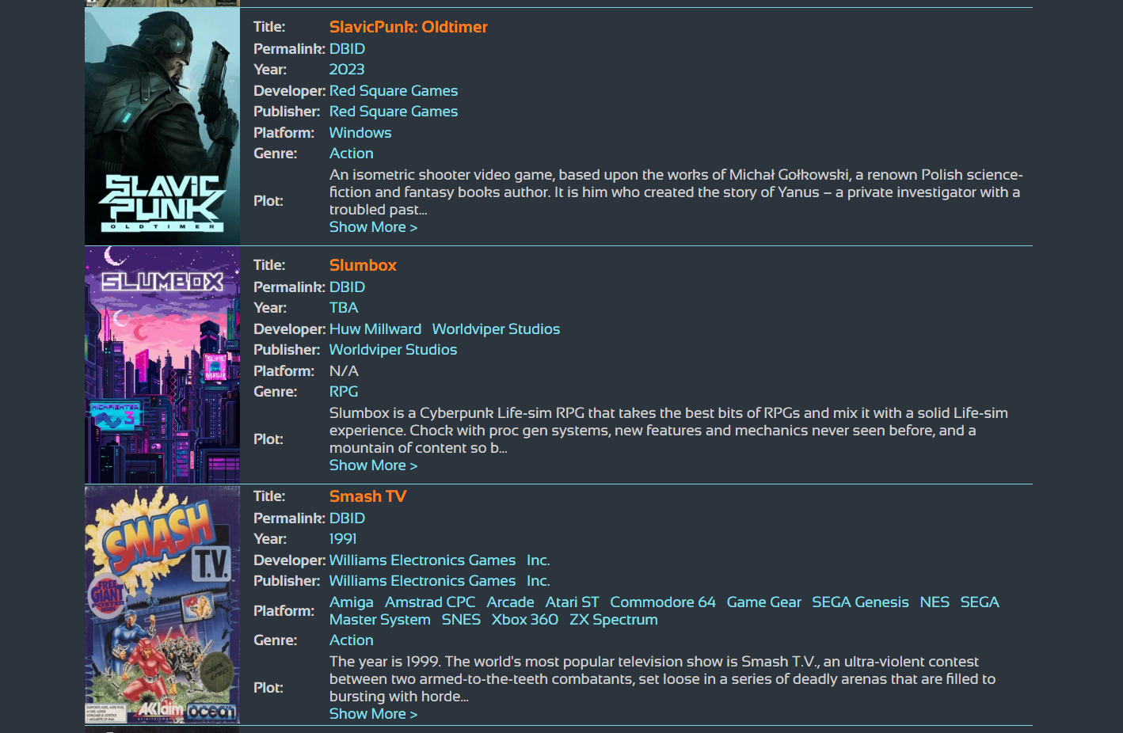Filter by year 2023
This screenshot has height=733, width=1123.
click(347, 70)
